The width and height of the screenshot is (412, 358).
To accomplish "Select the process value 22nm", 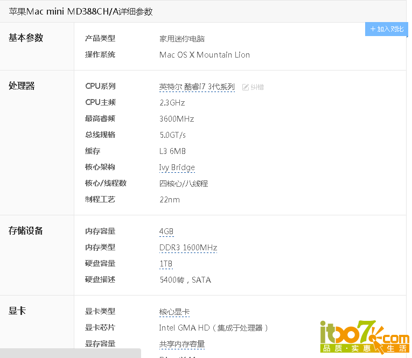I will (170, 200).
